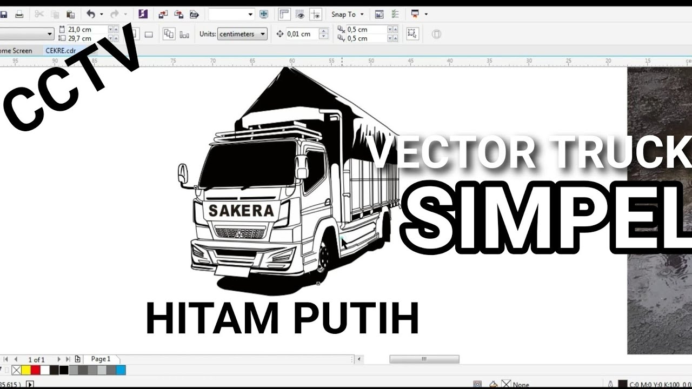Click the Print icon
Viewport: 692px width, 389px height.
pyautogui.click(x=19, y=15)
